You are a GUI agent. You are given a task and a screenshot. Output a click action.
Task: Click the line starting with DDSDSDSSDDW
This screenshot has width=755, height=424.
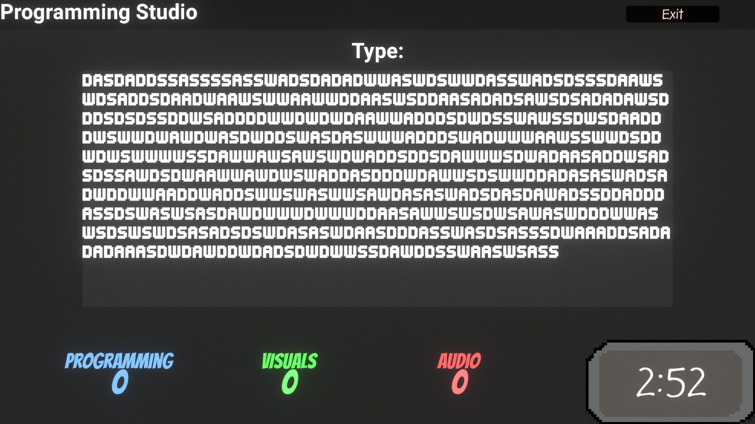[371, 118]
